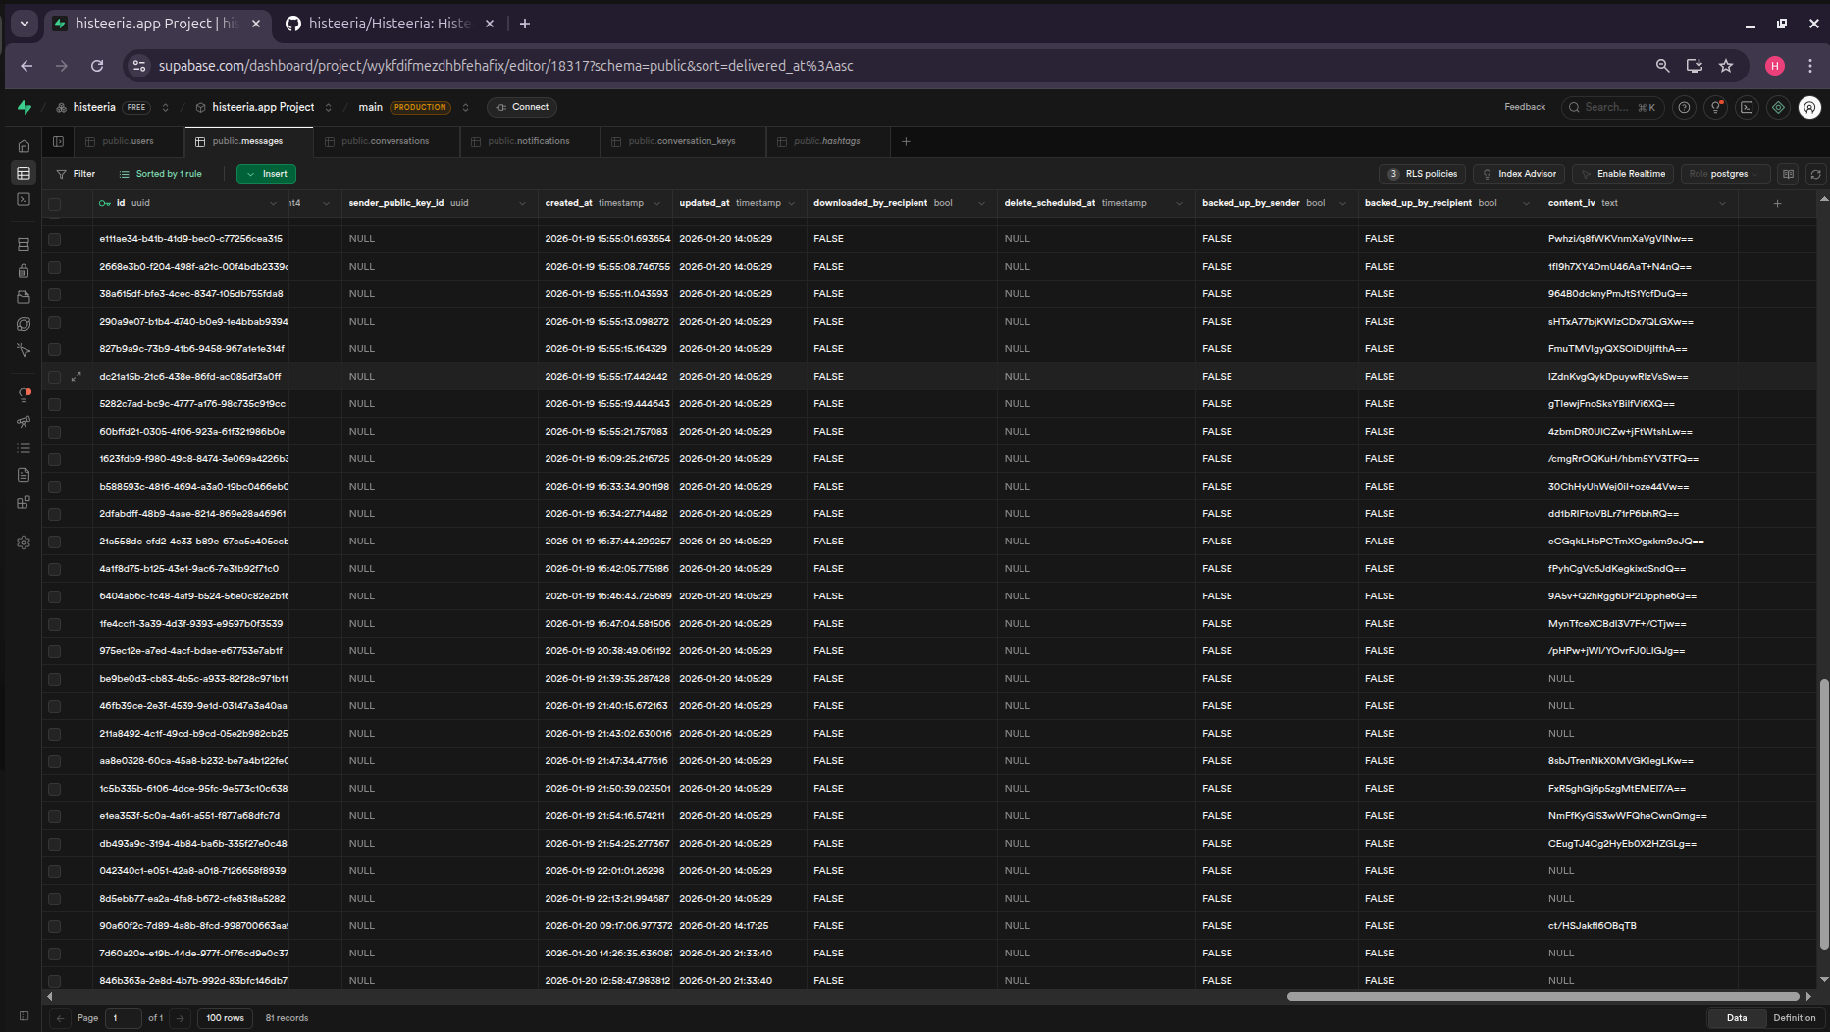Click the refresh table icon

[1815, 174]
